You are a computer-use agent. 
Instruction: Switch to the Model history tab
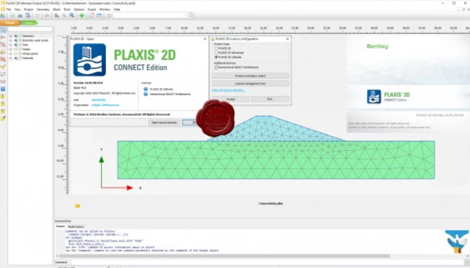76,226
